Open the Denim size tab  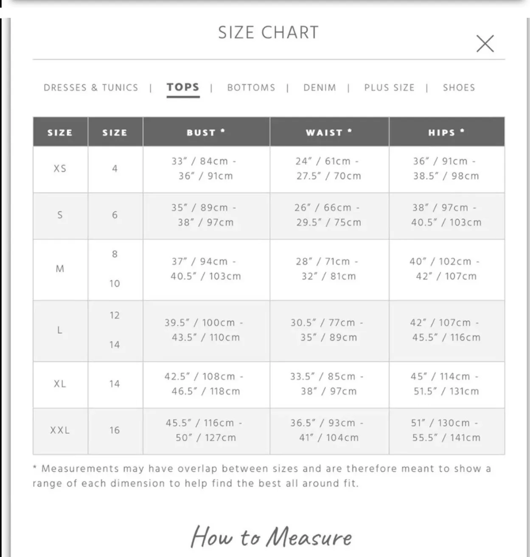click(x=320, y=88)
